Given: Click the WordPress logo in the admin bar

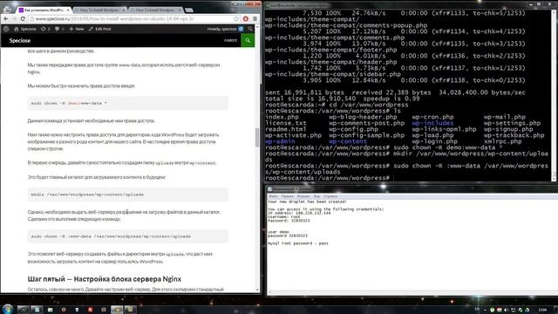Looking at the screenshot, I should point(6,29).
